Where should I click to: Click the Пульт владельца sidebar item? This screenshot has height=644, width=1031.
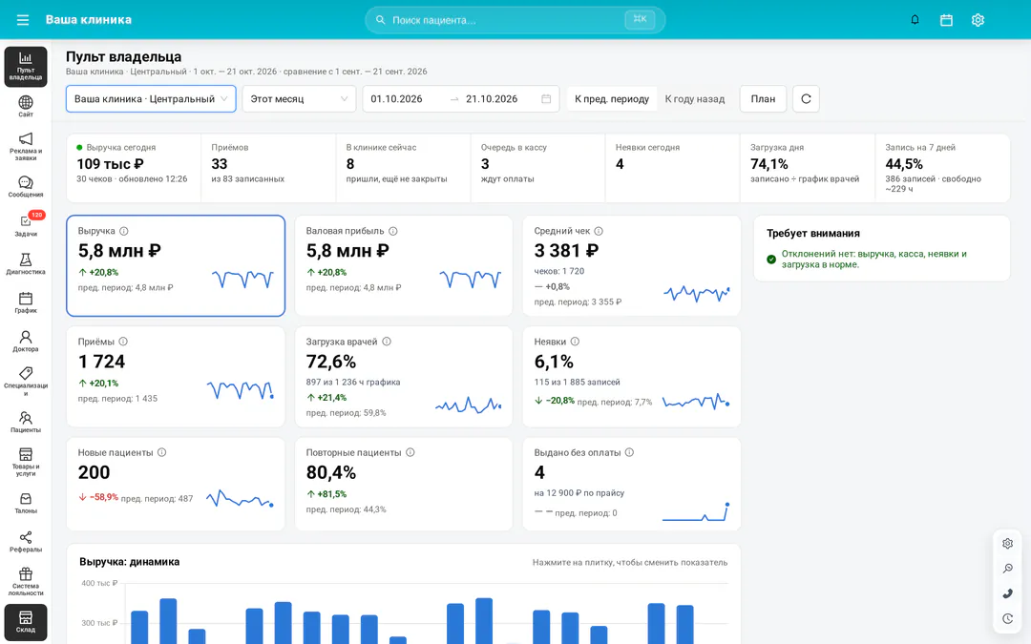[26, 67]
